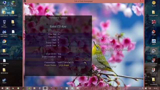This screenshot has width=160, height=90.
Task: Open File Explorer in the taskbar
Action: click(x=7, y=88)
